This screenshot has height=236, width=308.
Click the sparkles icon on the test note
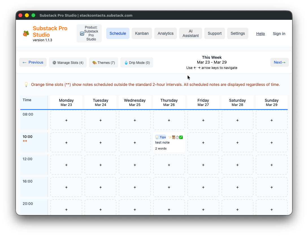(170, 137)
